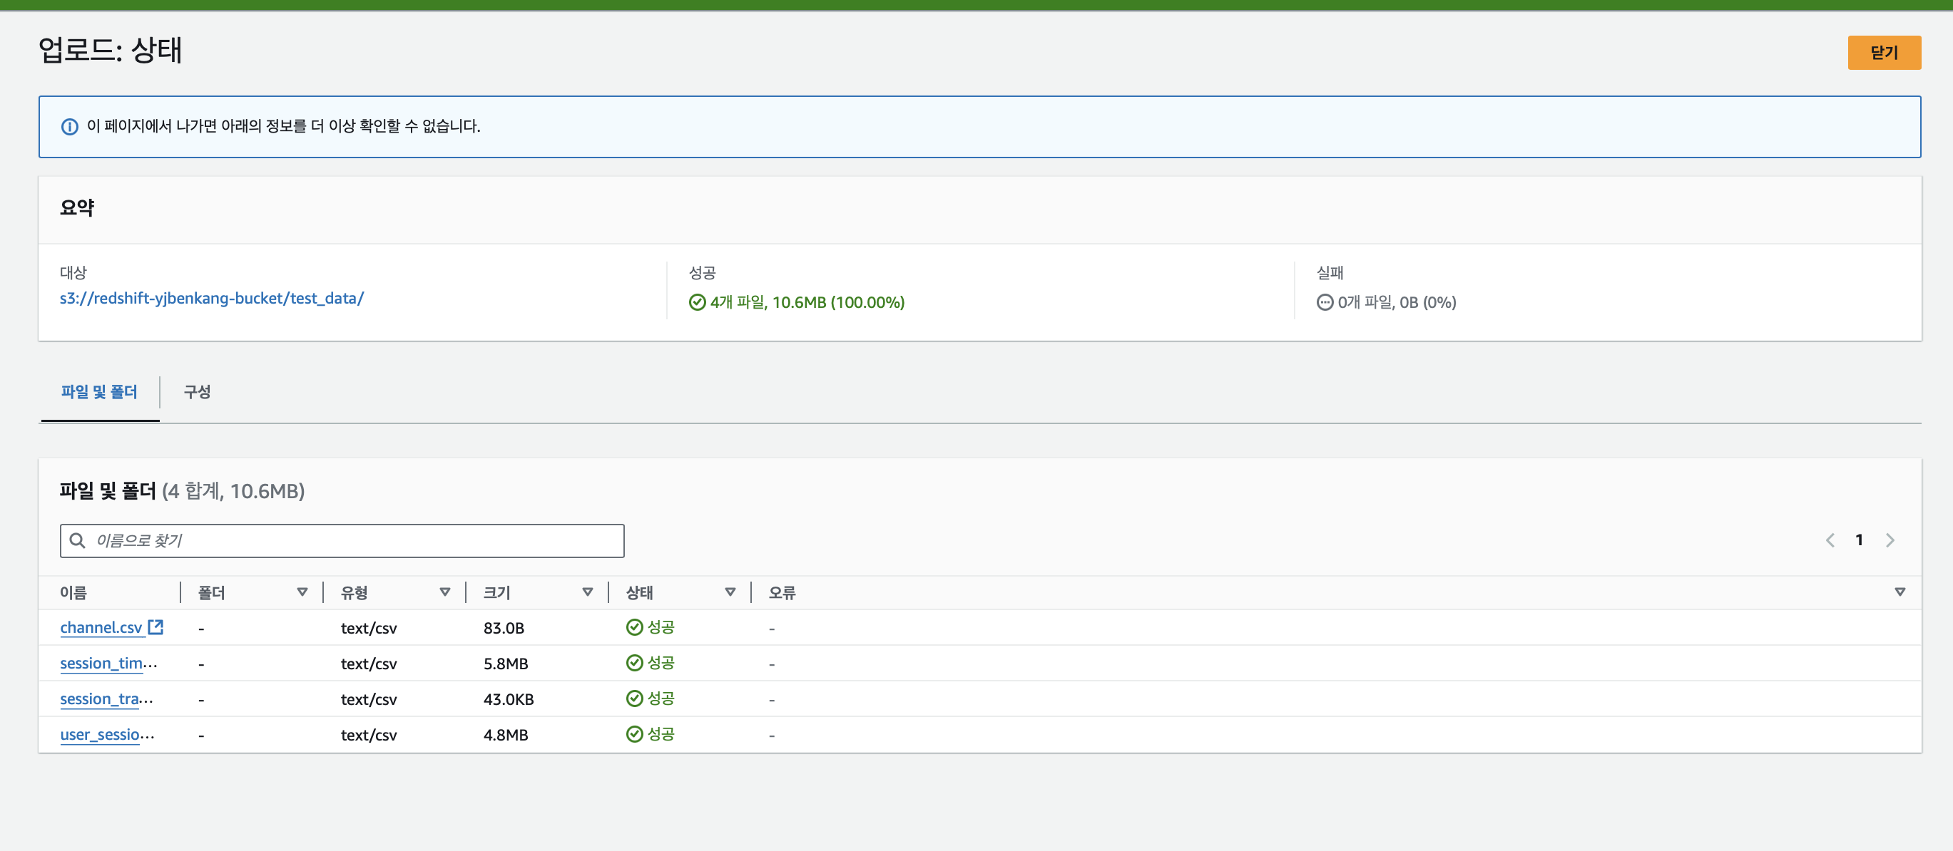Sort by the 폴더 column arrow

(302, 592)
